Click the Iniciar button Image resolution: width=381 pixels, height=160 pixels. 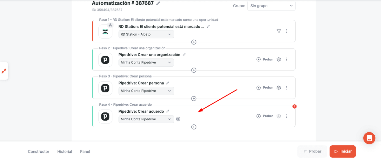tap(343, 151)
